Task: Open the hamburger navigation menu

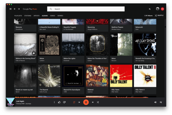Action: 10,9
